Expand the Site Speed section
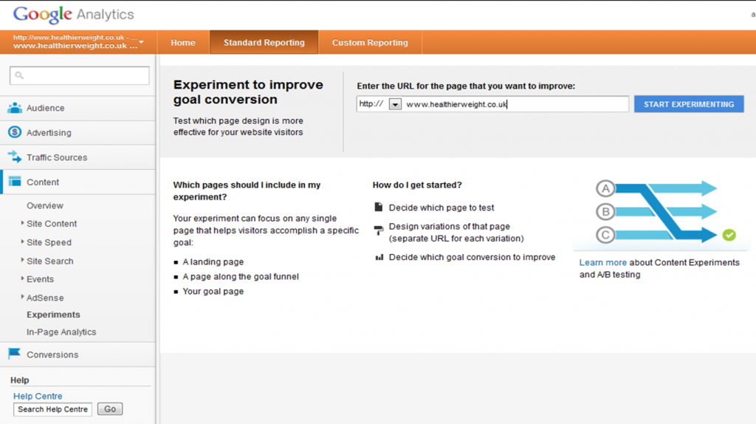The image size is (756, 424). point(22,242)
